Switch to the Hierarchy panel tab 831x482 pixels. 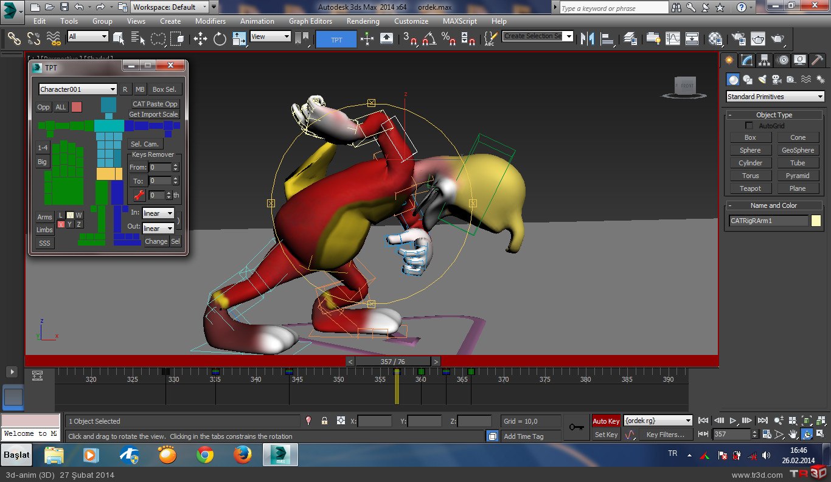coord(764,60)
